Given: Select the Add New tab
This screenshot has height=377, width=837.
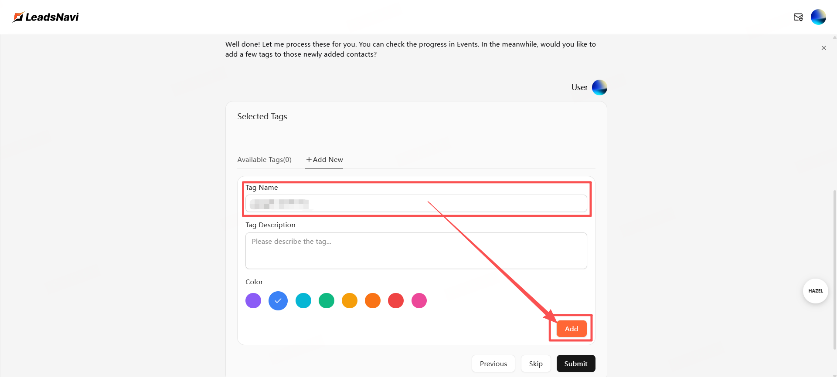Looking at the screenshot, I should (324, 160).
